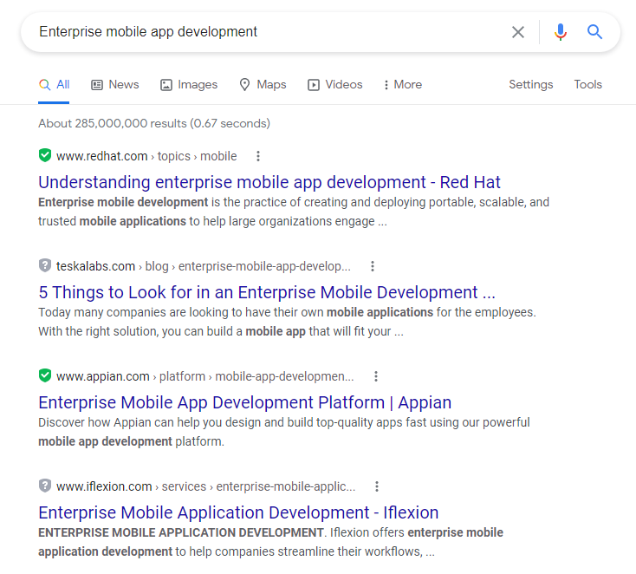Switch to the Videos tab
Image resolution: width=636 pixels, height=574 pixels.
coord(334,84)
